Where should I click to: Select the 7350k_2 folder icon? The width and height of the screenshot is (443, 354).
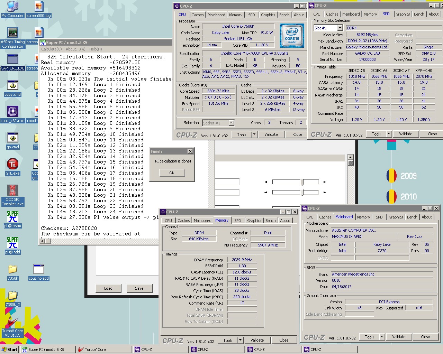click(x=13, y=299)
